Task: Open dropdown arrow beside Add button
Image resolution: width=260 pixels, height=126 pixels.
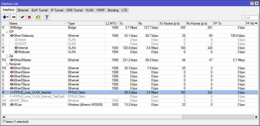Action: (x=8, y=17)
